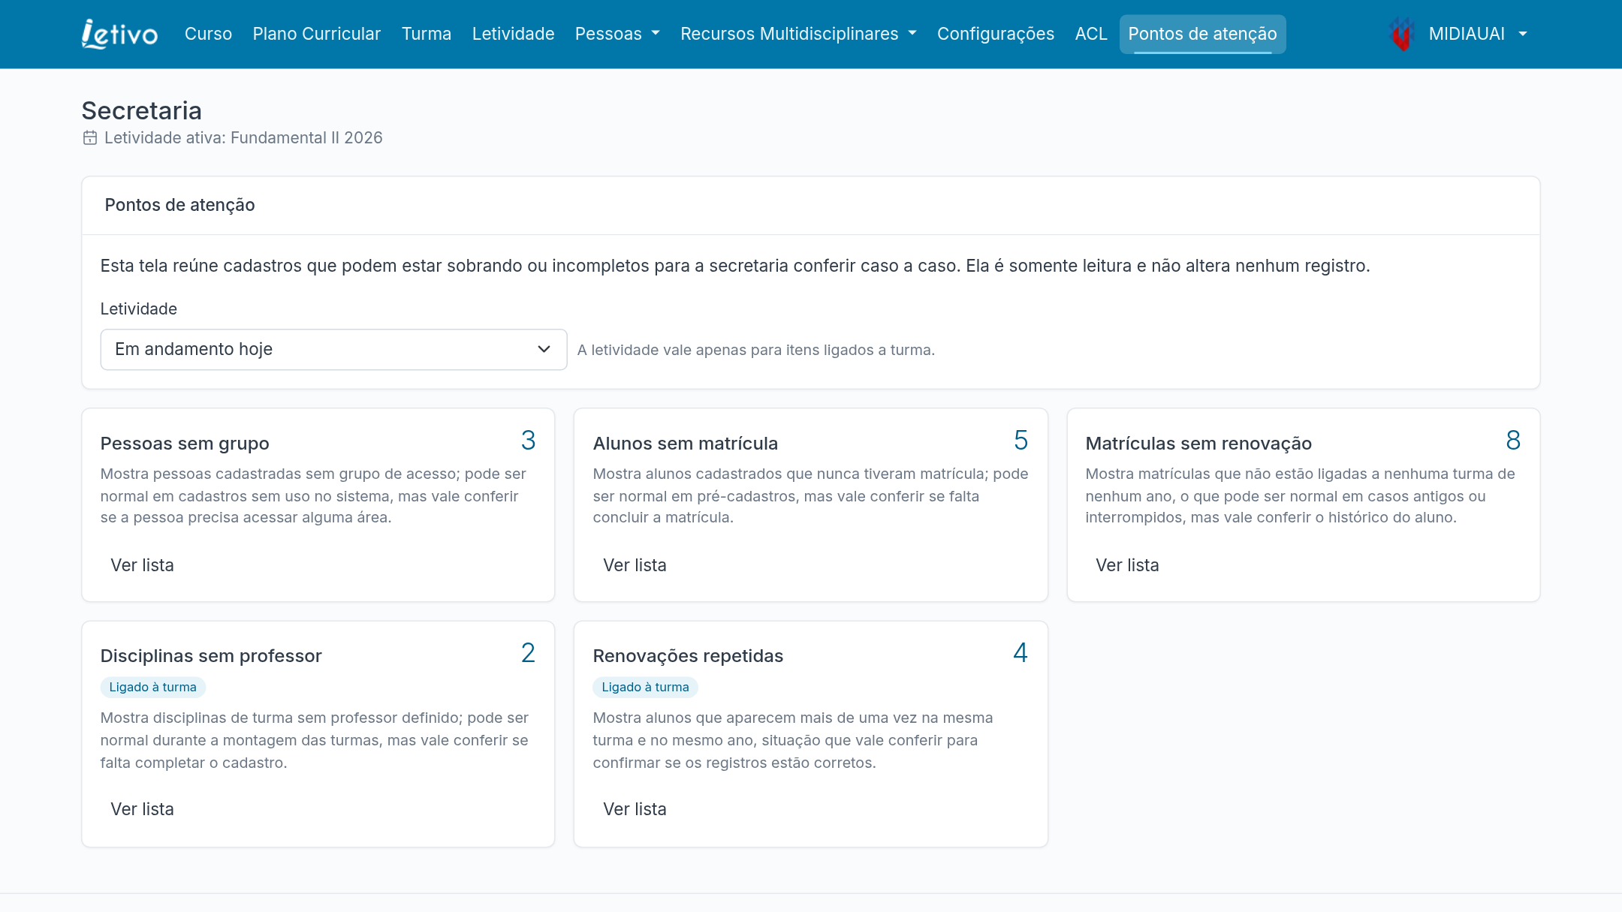Expand the Recursos Multidisciplinares menu
The height and width of the screenshot is (912, 1622).
click(798, 35)
